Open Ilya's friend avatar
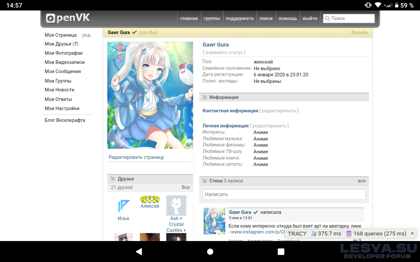This screenshot has height=262, width=420. point(124,206)
